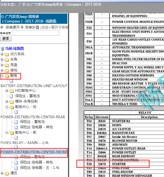Expand the 底盘 folder node
The width and height of the screenshot is (164, 177).
2,65
